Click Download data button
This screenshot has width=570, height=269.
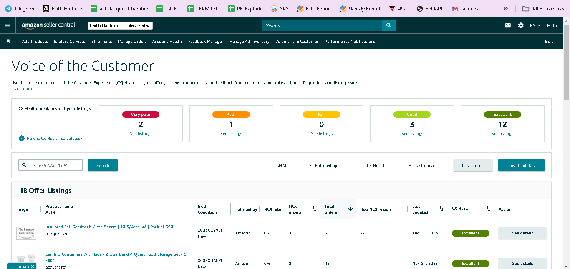pyautogui.click(x=521, y=165)
